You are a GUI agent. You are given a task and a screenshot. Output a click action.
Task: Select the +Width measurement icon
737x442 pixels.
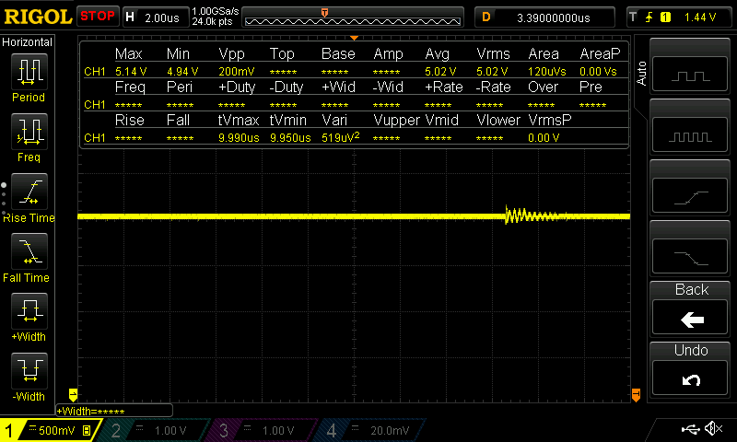[x=29, y=310]
